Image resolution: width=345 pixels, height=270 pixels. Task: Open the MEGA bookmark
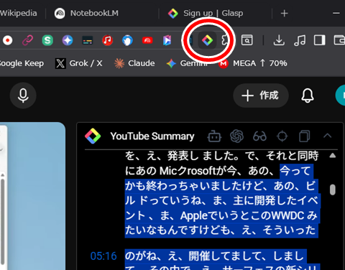pyautogui.click(x=253, y=63)
